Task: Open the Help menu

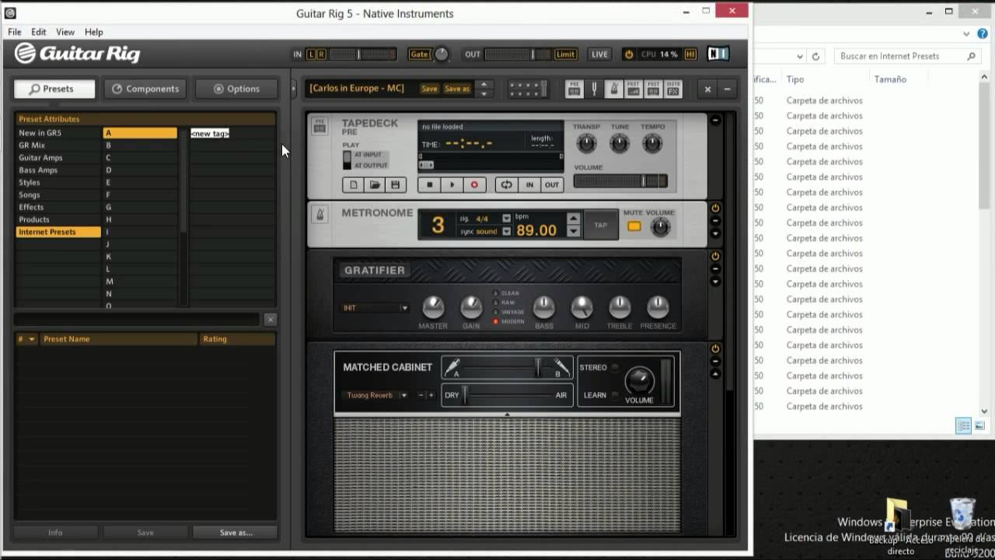Action: tap(93, 32)
